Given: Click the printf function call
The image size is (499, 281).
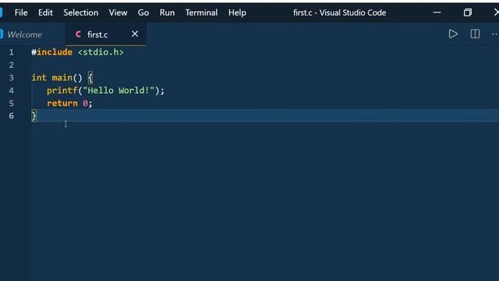Looking at the screenshot, I should pos(62,91).
